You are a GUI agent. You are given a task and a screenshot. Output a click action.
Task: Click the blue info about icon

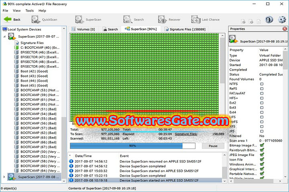[269, 20]
